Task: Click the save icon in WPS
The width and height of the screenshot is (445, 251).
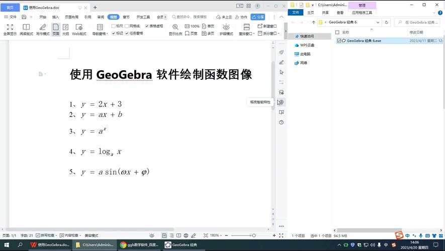Action: 24,17
